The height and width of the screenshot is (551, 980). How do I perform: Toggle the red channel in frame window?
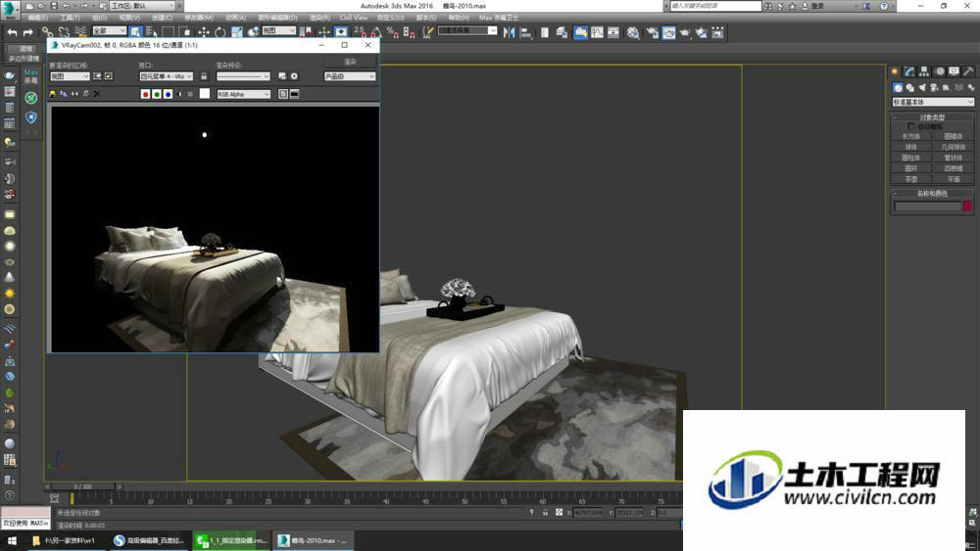click(146, 94)
